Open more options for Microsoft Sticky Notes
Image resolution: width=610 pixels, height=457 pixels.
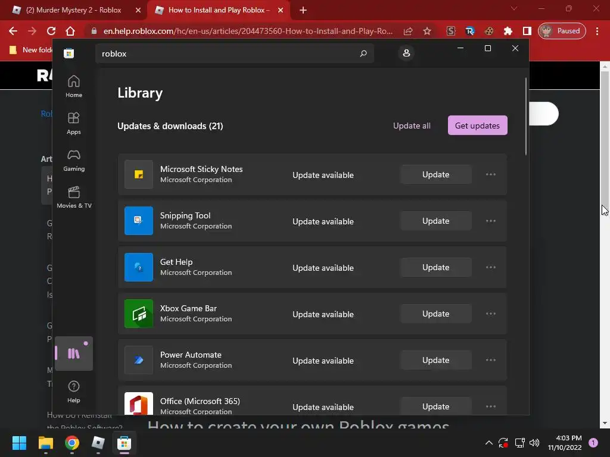click(491, 174)
